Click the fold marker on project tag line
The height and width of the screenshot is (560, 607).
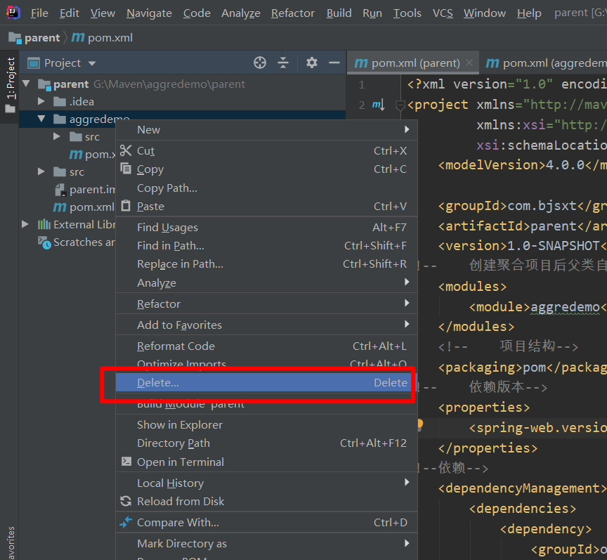(400, 105)
